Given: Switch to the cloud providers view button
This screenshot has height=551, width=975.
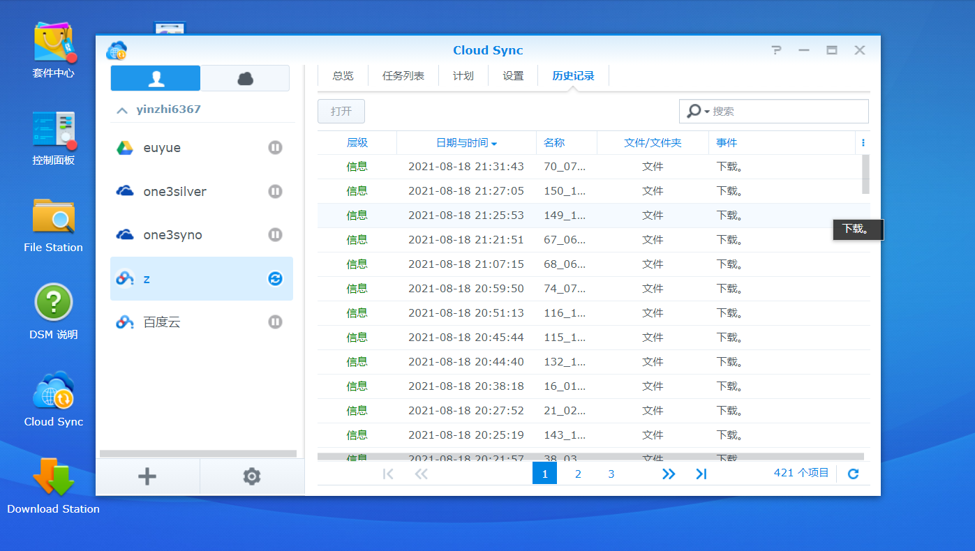Looking at the screenshot, I should [x=245, y=78].
